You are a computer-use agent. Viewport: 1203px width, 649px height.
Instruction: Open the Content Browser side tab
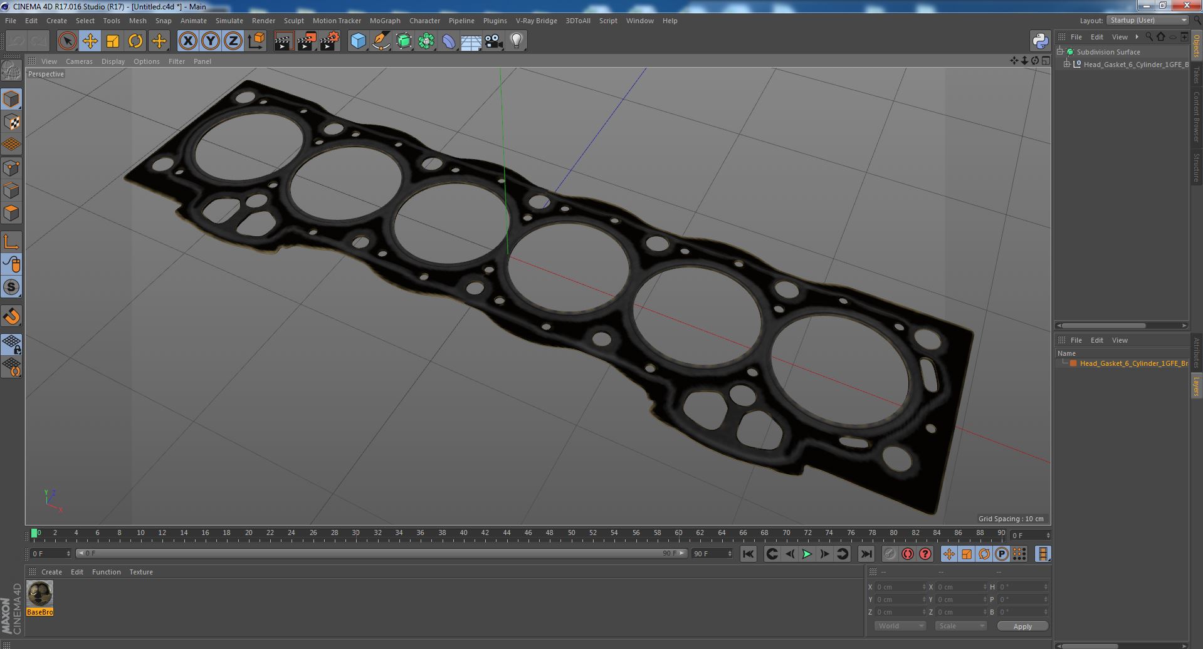coord(1196,117)
